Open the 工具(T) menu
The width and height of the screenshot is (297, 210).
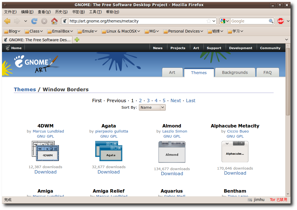95,12
